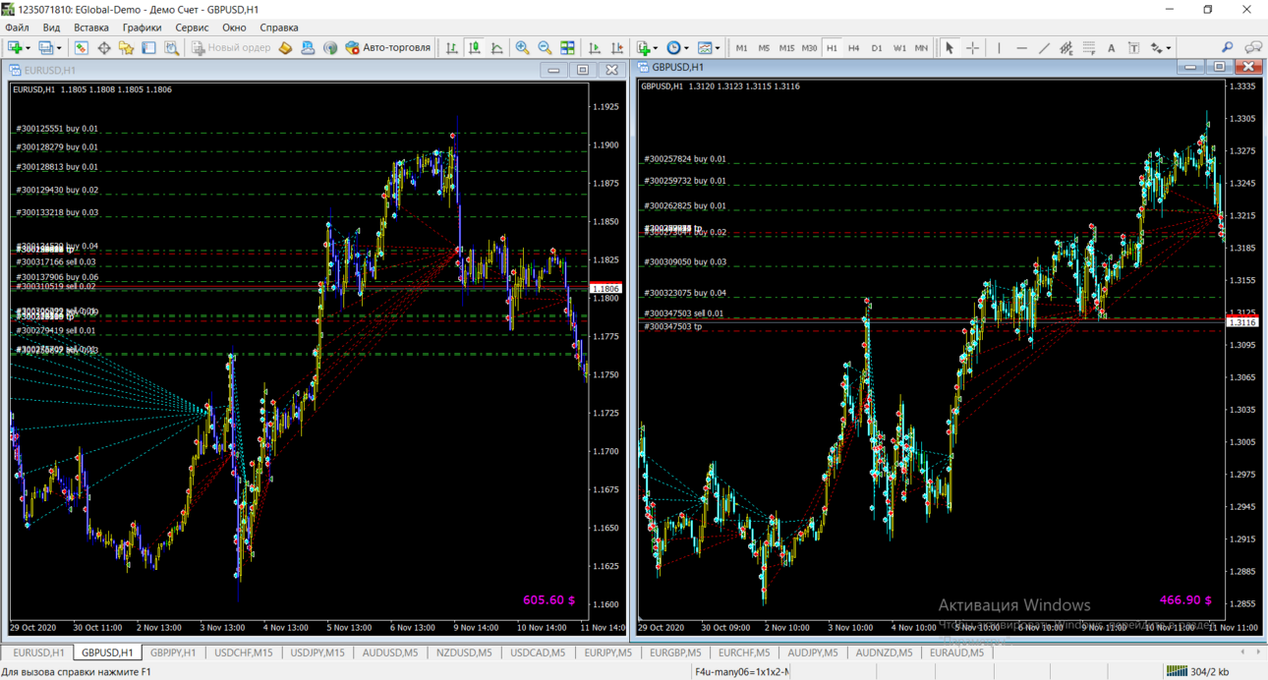This screenshot has width=1268, height=680.
Task: Switch to the EURUSD,H1 chart tab
Action: coord(38,652)
